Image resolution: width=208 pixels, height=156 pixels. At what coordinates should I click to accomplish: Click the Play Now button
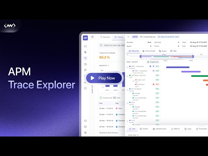point(104,78)
